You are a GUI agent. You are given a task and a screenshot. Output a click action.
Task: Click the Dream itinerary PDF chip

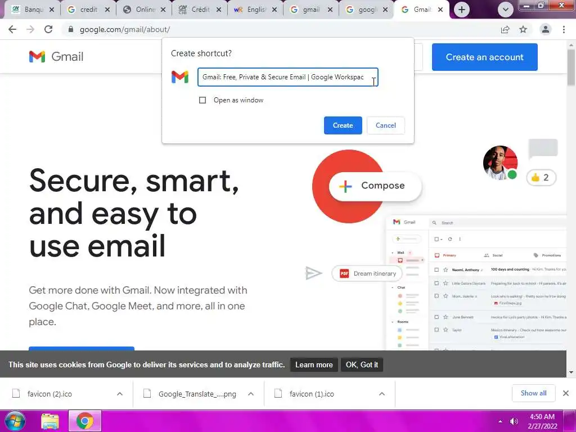(x=367, y=273)
